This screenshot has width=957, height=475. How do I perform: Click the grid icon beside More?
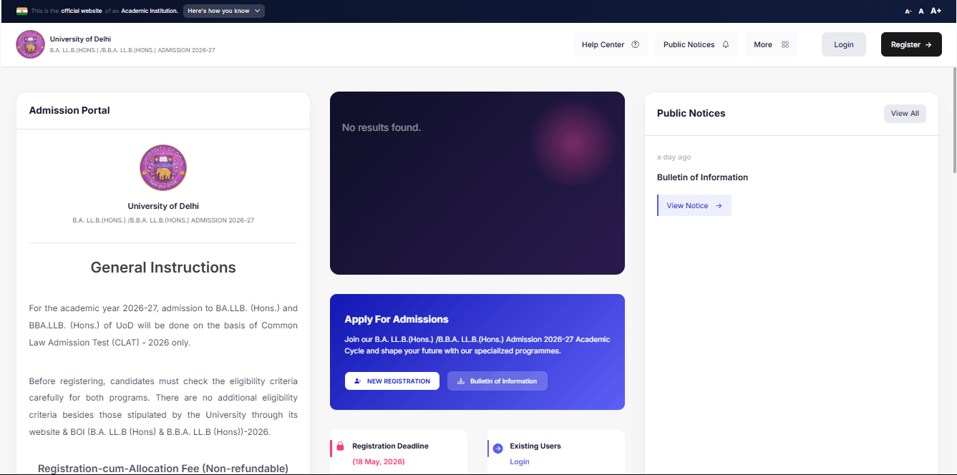point(785,44)
